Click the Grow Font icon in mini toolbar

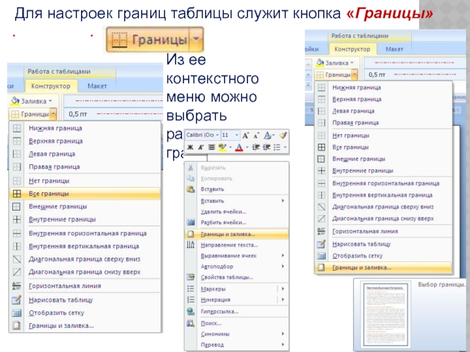(x=246, y=135)
